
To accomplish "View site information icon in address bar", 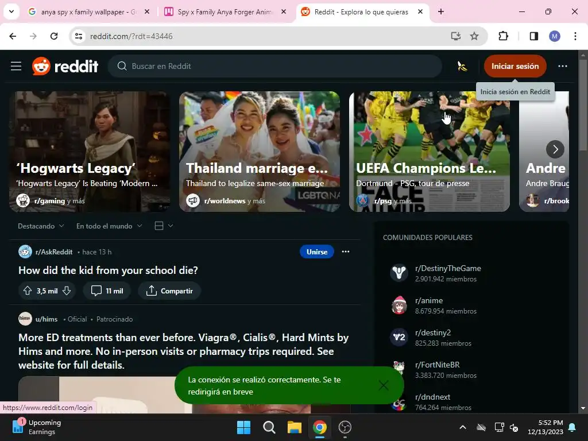I will coord(79,36).
